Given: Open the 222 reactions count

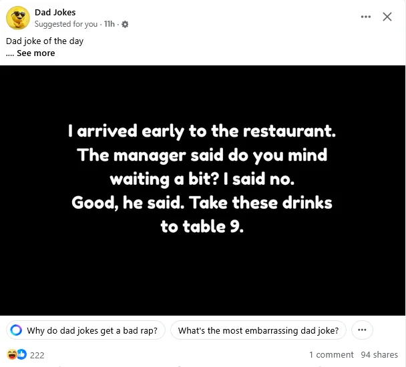Looking at the screenshot, I should click(x=37, y=355).
